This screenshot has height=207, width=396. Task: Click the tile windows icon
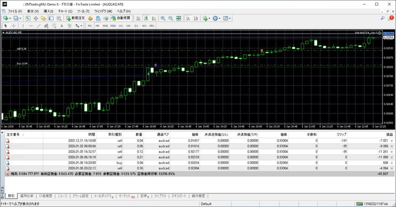click(x=179, y=18)
